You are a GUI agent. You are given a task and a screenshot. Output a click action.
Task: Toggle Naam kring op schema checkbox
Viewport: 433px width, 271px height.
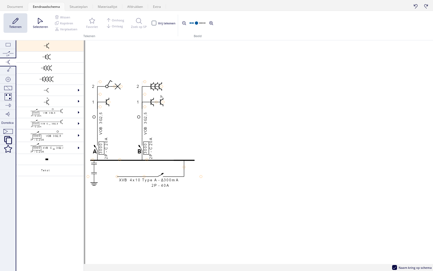coord(395,267)
